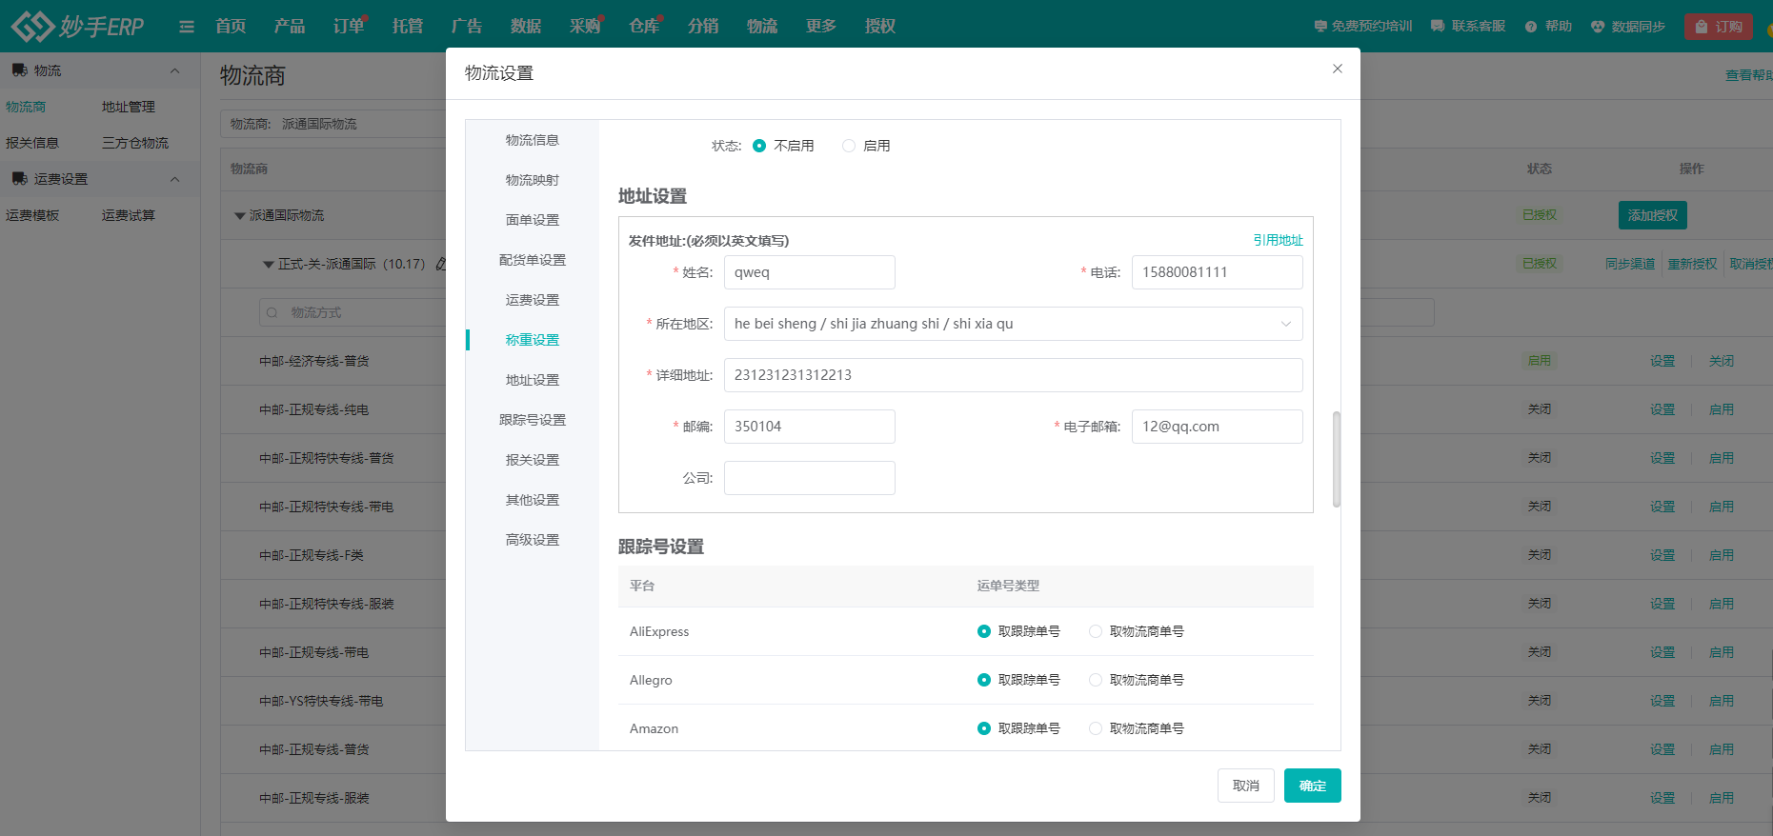Choose 取物流商单号 for AliExpress
1773x836 pixels.
(x=1096, y=631)
